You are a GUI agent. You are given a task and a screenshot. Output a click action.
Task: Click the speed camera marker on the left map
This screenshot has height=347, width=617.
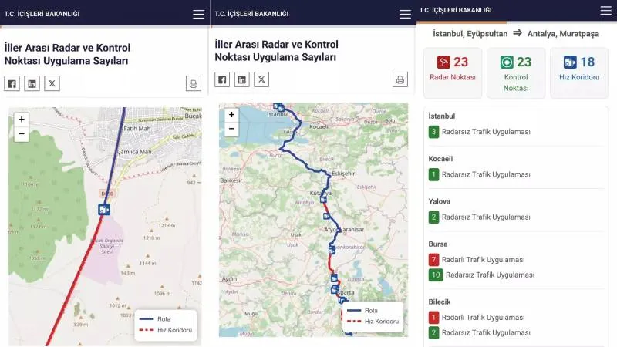[103, 209]
